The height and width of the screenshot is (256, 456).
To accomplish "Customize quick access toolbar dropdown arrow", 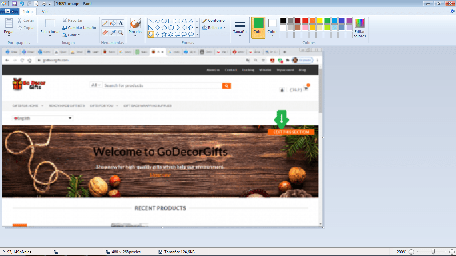I will pos(50,4).
